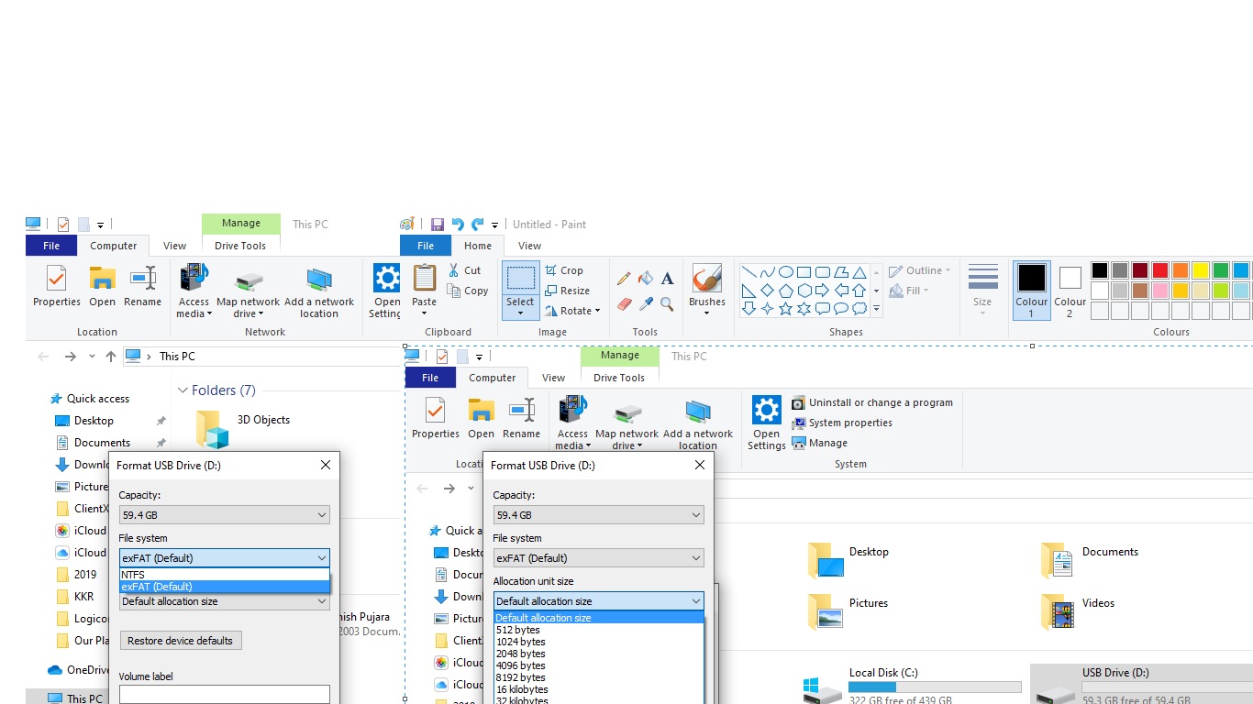Click the Redo arrow in Paint's title bar
The width and height of the screenshot is (1253, 704).
tap(477, 225)
